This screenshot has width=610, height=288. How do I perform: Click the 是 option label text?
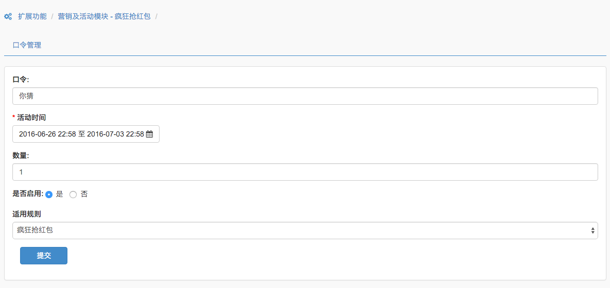click(x=60, y=195)
